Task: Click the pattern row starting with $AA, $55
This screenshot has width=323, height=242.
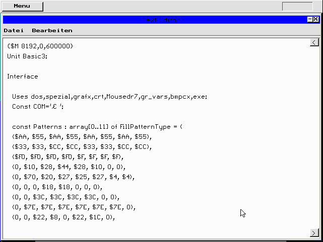Action: point(81,137)
